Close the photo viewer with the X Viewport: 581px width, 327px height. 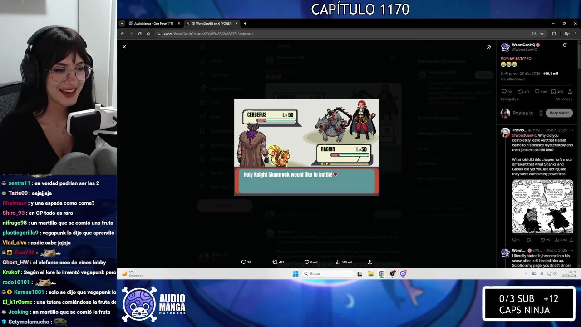point(124,47)
